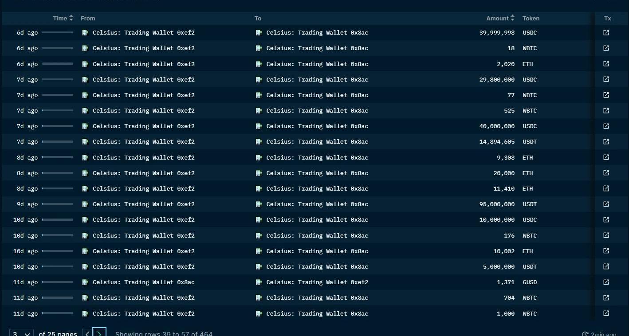Open recipient Celsius Trading Wallet 0xef2 in GUSD row

point(317,282)
